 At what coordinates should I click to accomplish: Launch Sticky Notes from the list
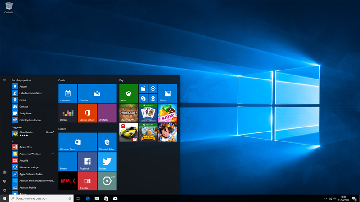[33, 114]
